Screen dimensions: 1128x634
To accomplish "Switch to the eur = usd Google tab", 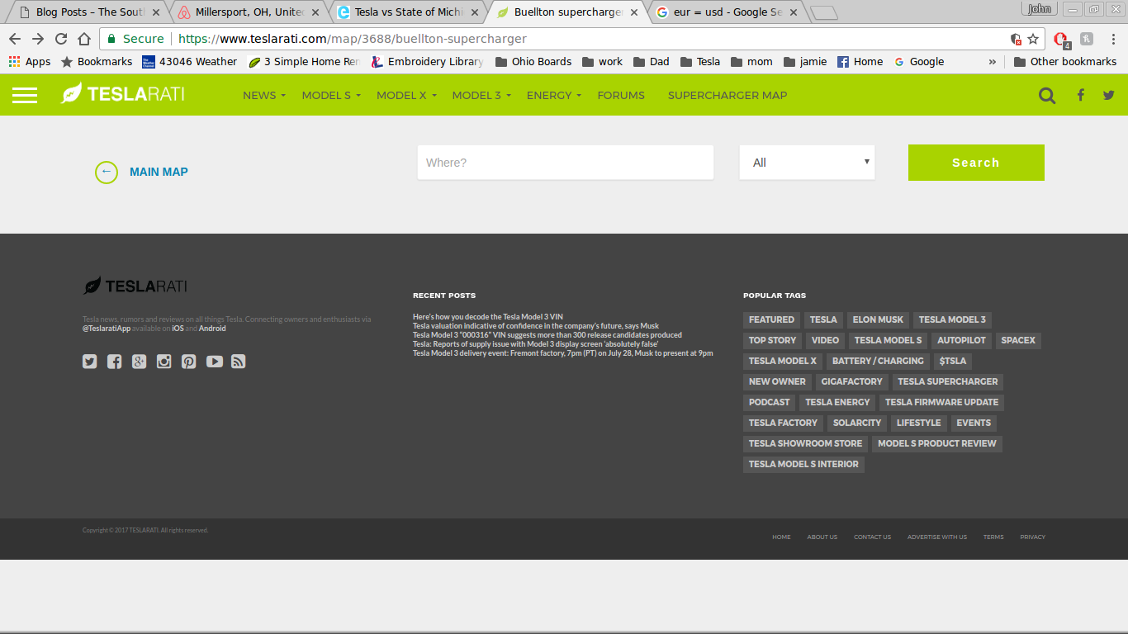I will [728, 12].
